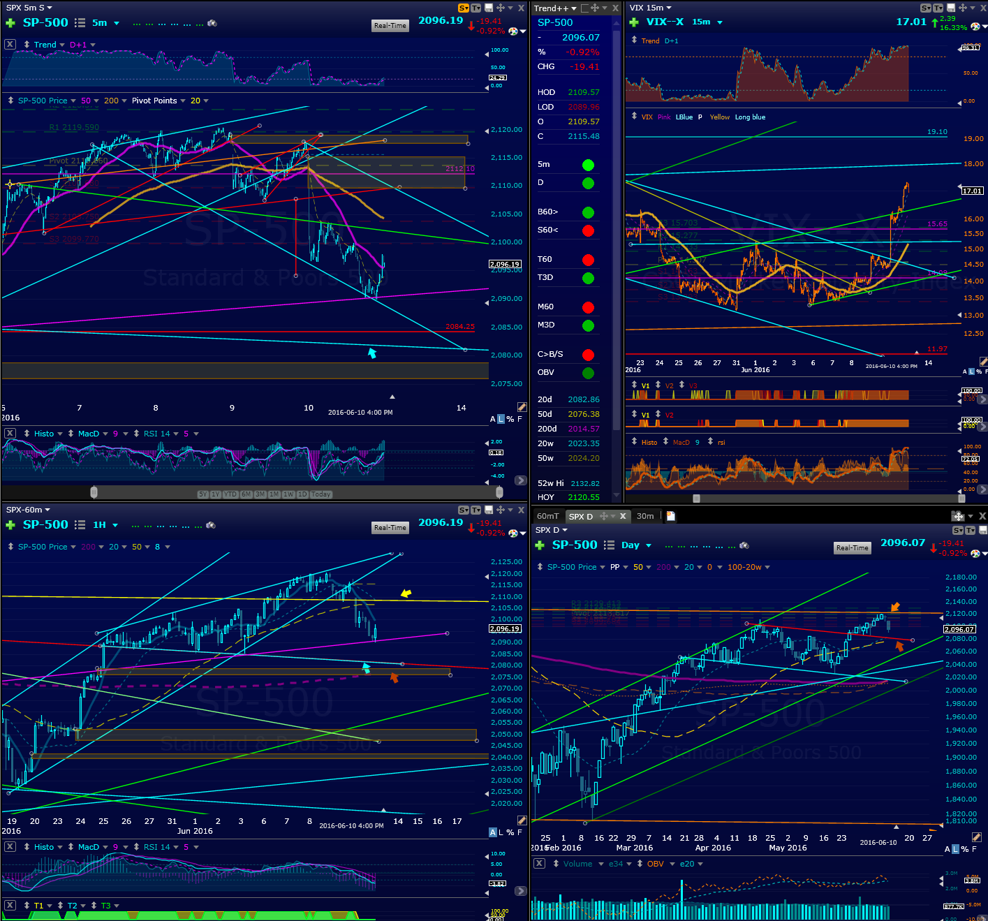The image size is (988, 921).
Task: Open new tab with page icon beside 30m tab
Action: pos(671,516)
